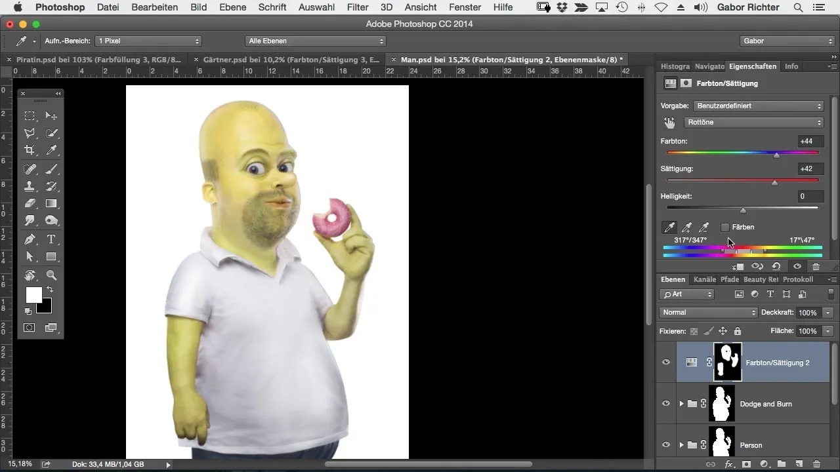Toggle layer filter switch
The height and width of the screenshot is (472, 840).
831,294
